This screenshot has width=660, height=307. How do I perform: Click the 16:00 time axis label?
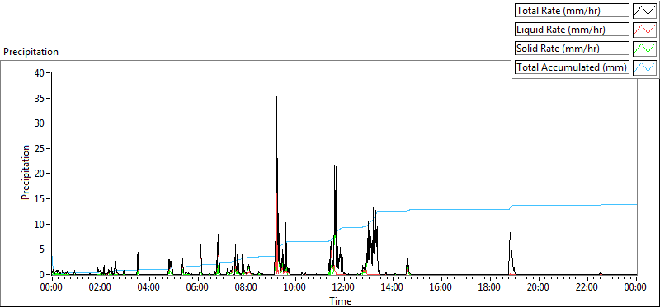pyautogui.click(x=441, y=288)
